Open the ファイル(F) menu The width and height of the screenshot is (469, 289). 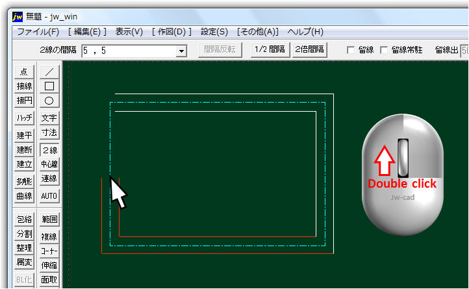tap(38, 31)
